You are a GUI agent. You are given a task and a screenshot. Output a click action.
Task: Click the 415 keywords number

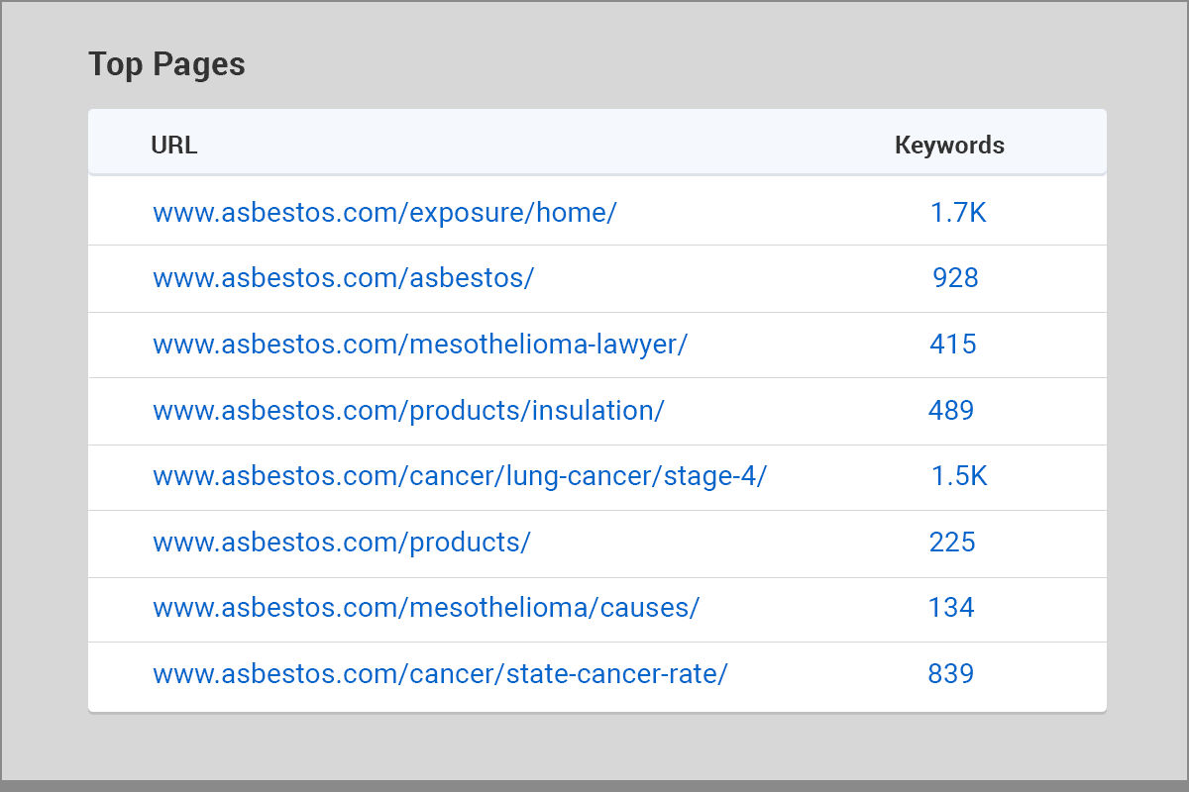tap(952, 345)
